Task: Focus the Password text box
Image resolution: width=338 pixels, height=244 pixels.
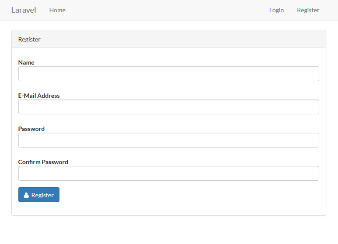Action: (168, 140)
